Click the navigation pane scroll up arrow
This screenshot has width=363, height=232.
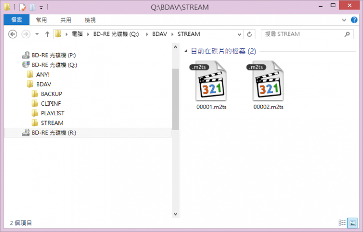[x=175, y=47]
